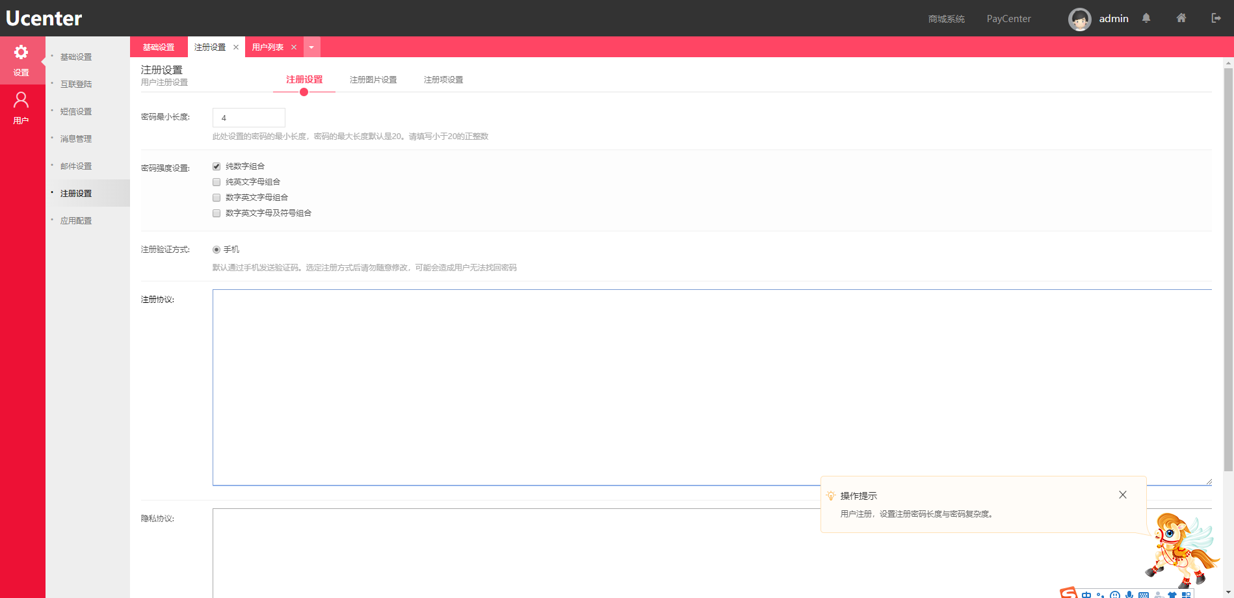Switch to the 用户列表 page tab
Viewport: 1234px width, 598px height.
click(x=268, y=47)
